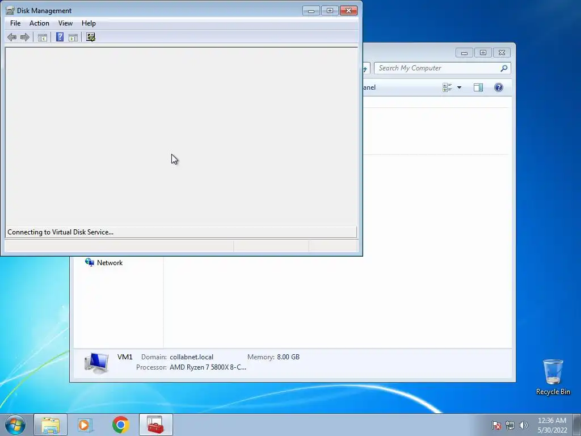Click Windows Explorer in the taskbar

coord(50,425)
